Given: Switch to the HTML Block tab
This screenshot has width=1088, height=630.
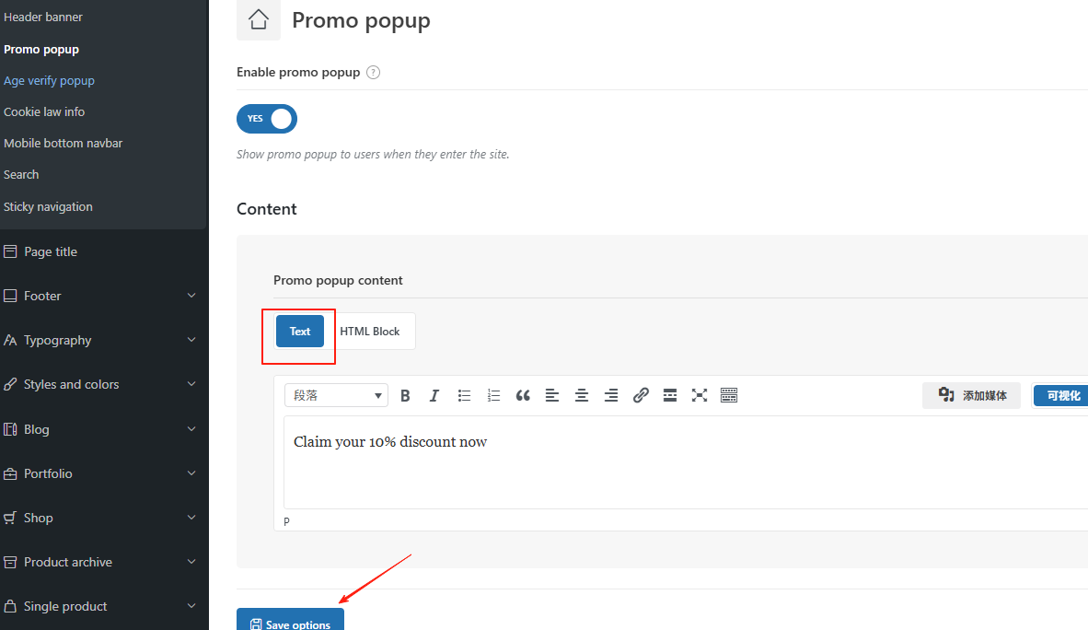Looking at the screenshot, I should point(370,332).
